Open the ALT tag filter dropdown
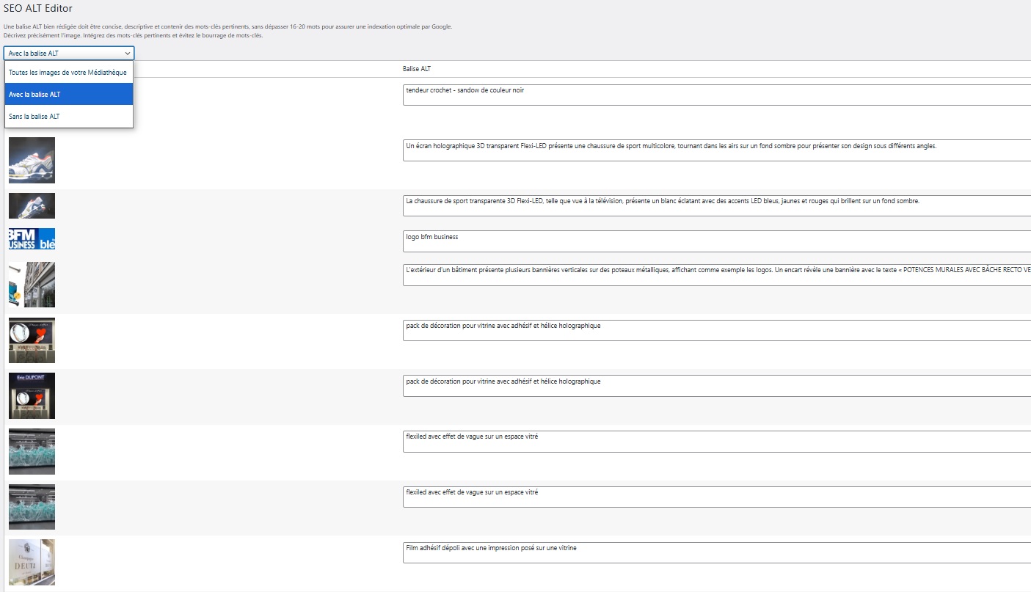1031x592 pixels. [x=69, y=53]
